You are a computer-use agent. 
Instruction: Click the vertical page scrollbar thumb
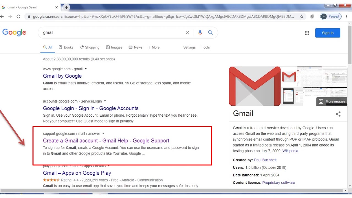point(350,45)
